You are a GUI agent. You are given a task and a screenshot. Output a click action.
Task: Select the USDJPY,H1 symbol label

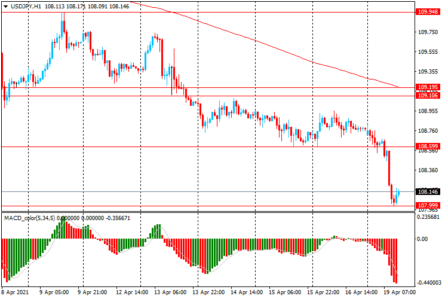point(26,7)
